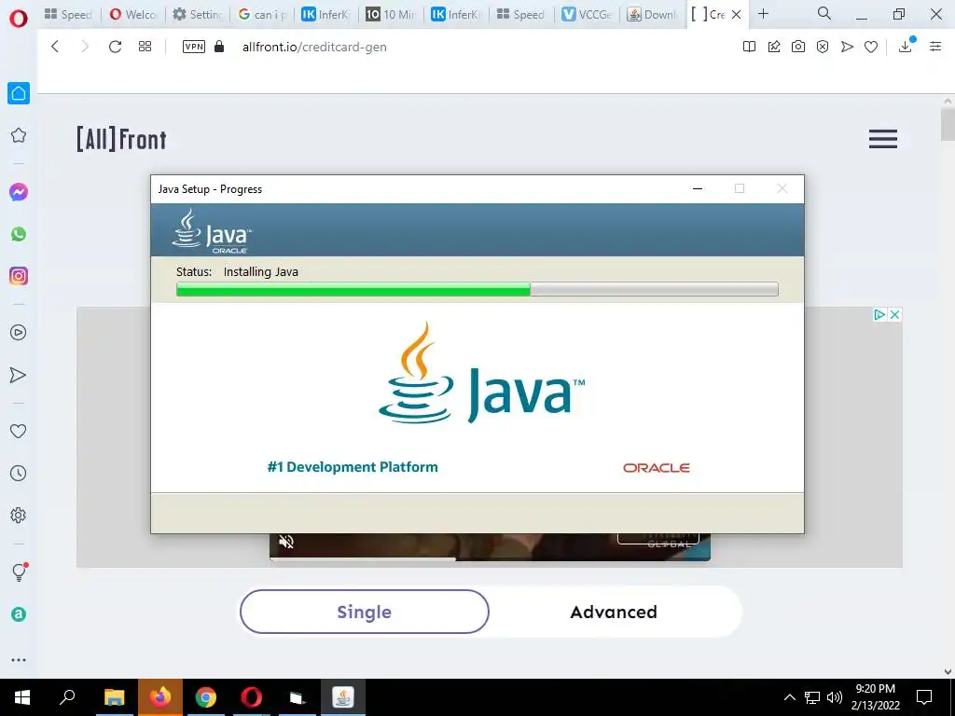
Task: Open sidebar three-dots more options
Action: pyautogui.click(x=19, y=660)
